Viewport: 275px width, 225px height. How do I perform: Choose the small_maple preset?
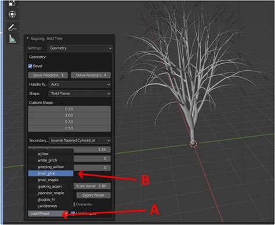51,180
